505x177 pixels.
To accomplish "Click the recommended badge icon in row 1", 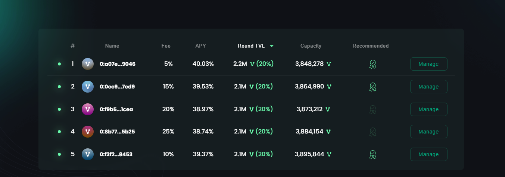I will click(372, 64).
